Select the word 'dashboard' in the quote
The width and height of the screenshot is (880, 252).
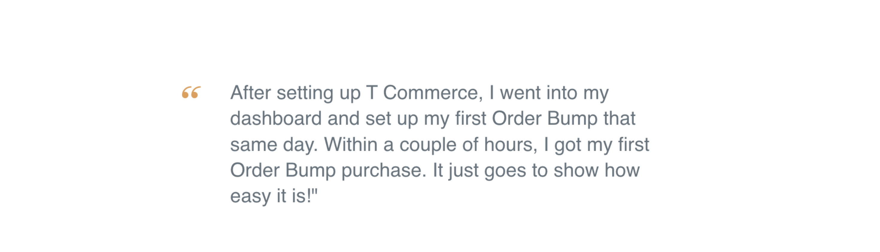tap(276, 119)
